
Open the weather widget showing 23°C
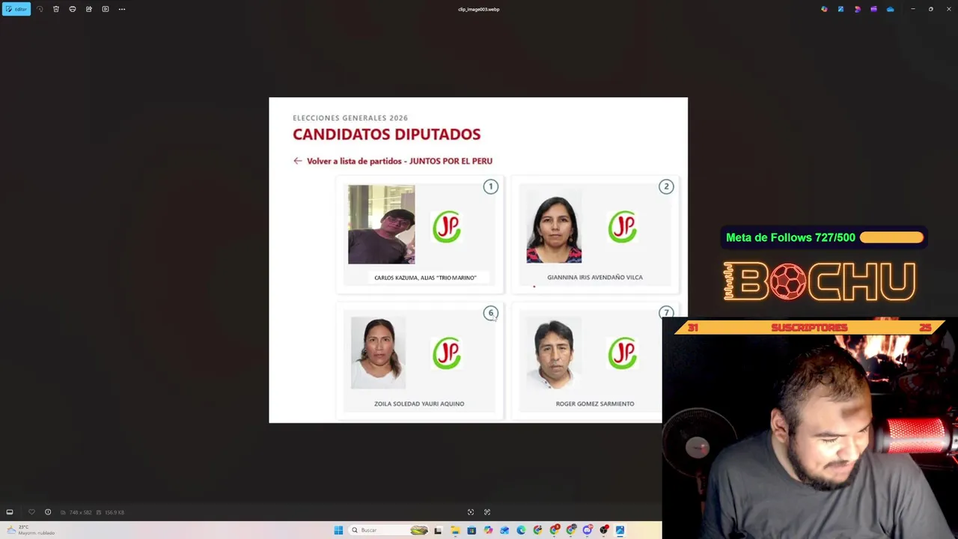coord(30,530)
